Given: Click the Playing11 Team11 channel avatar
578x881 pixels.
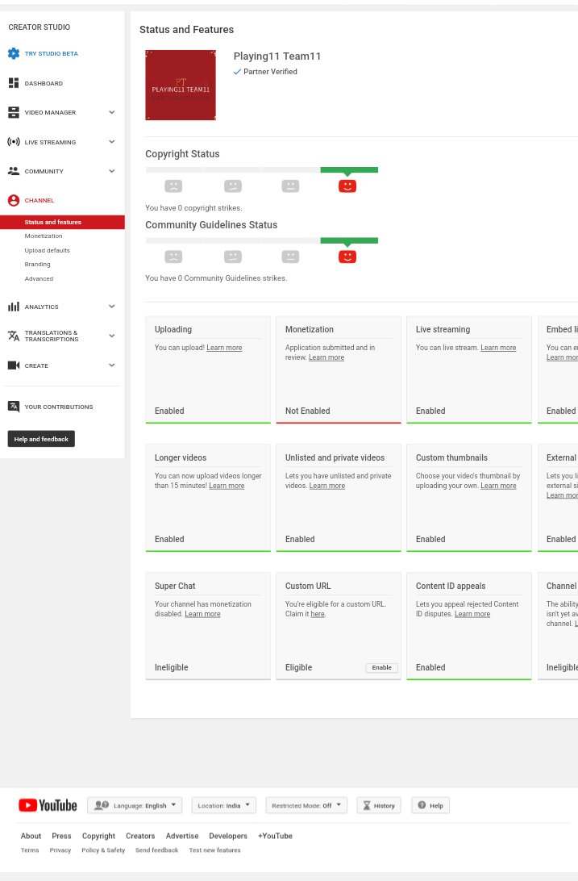Looking at the screenshot, I should 181,85.
